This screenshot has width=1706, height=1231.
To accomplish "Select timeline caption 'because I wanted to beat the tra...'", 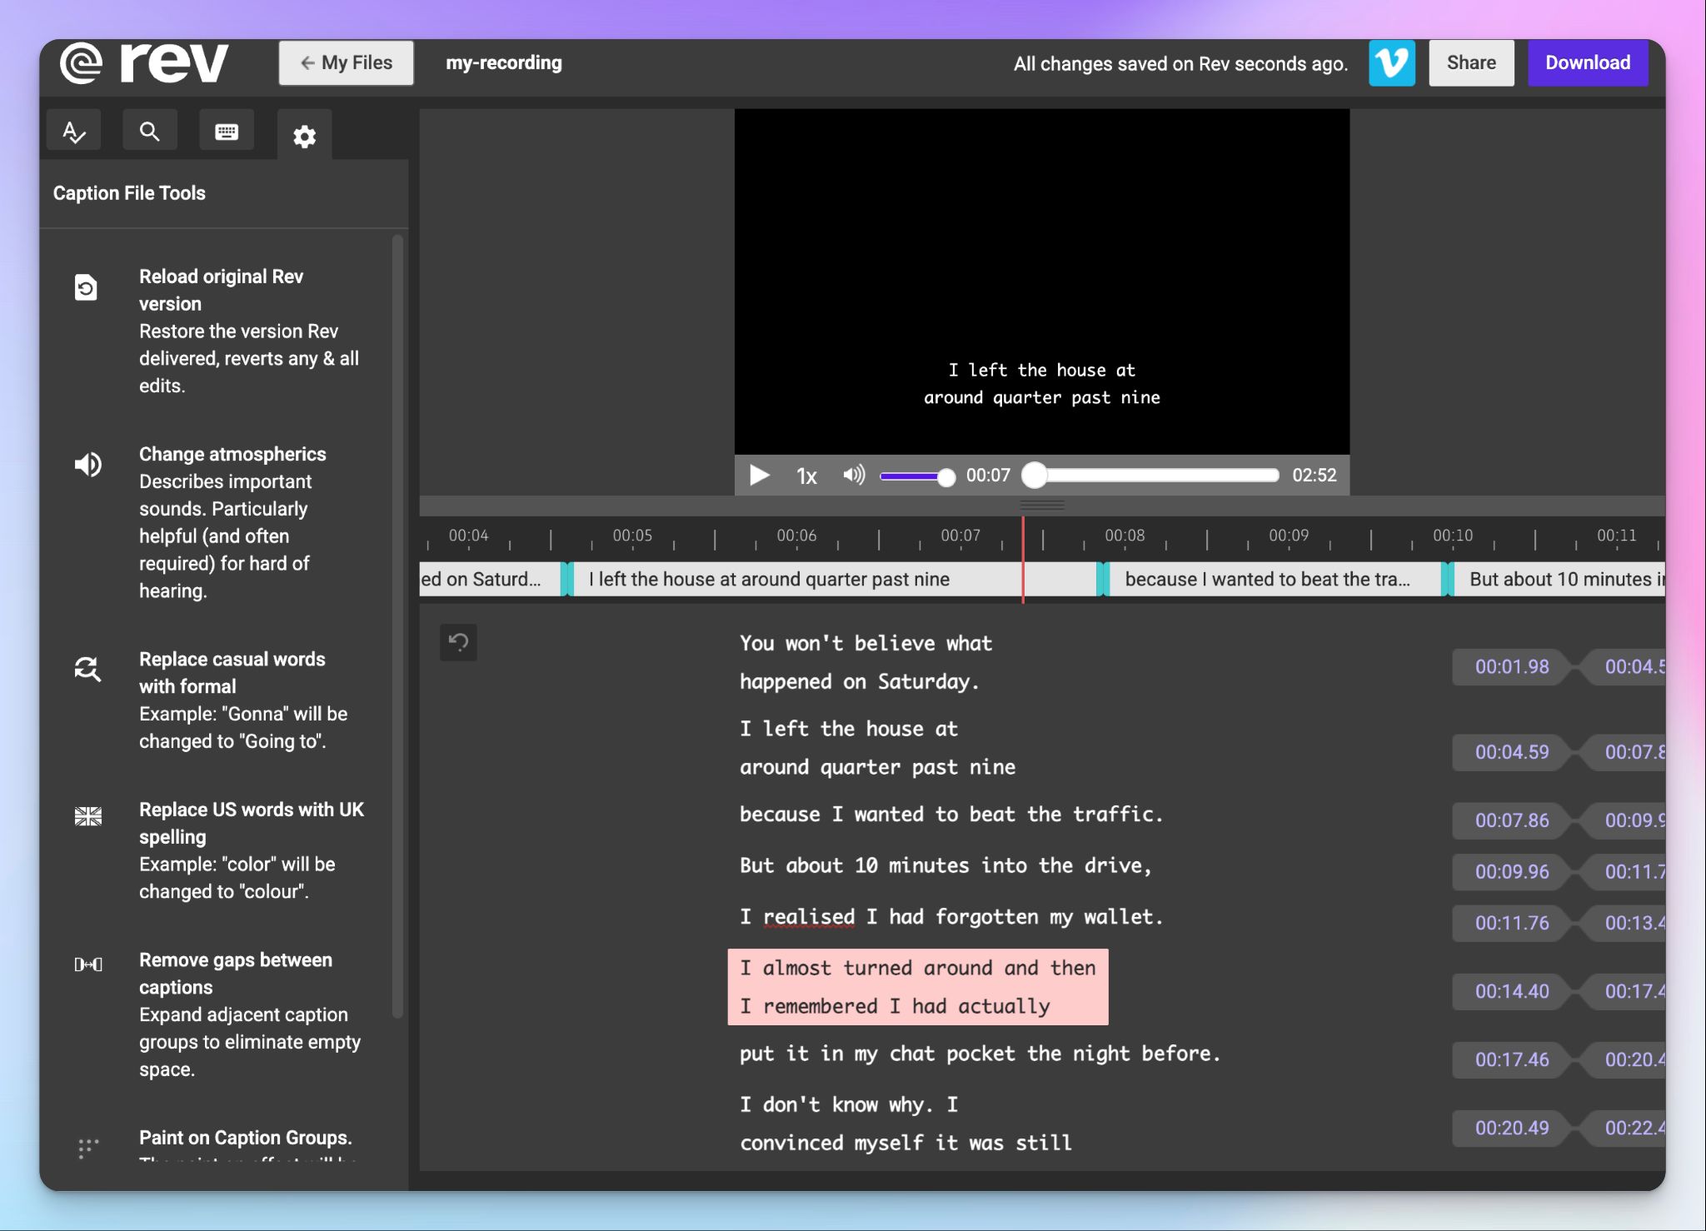I will (x=1275, y=580).
